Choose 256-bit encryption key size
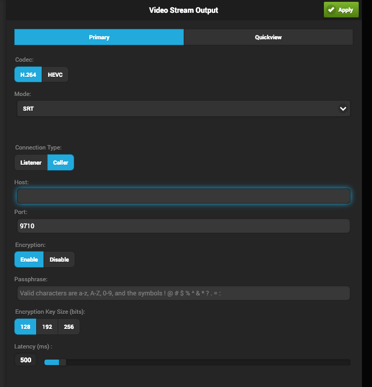372x387 pixels. pos(69,327)
